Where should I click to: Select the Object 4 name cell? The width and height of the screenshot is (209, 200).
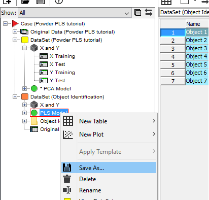tap(197, 56)
